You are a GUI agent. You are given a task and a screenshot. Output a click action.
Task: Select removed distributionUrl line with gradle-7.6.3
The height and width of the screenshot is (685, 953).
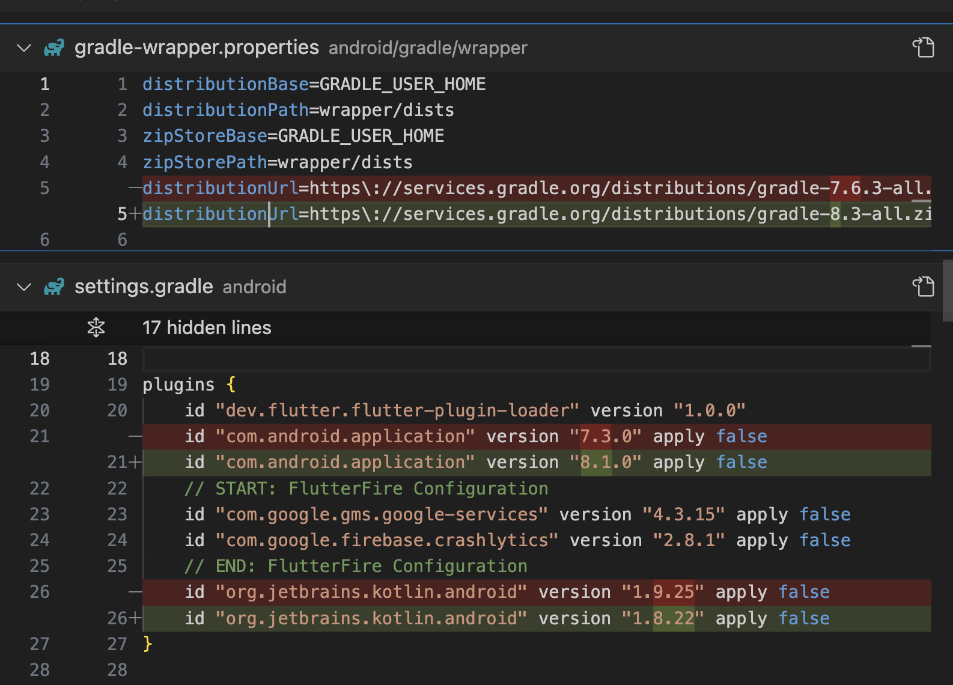pos(537,188)
